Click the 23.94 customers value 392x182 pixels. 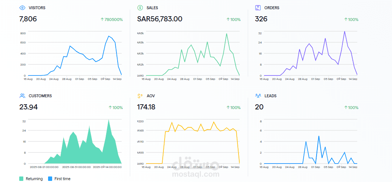[x=28, y=107]
